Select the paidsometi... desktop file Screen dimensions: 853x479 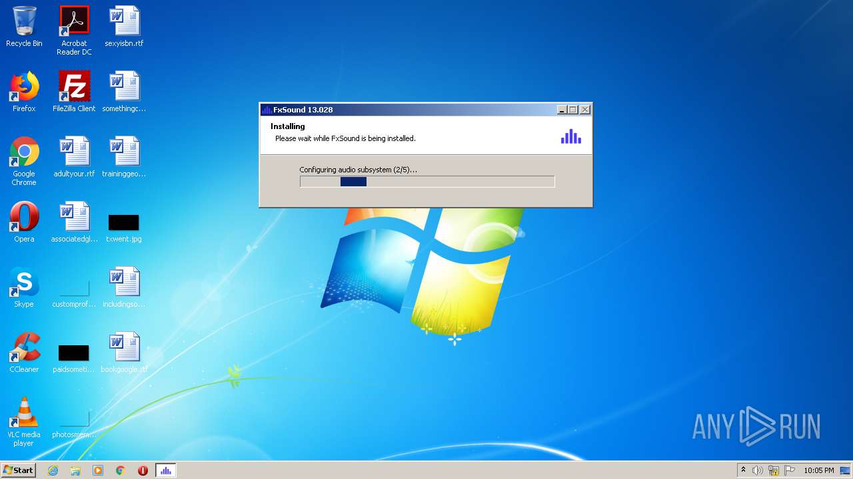coord(74,358)
